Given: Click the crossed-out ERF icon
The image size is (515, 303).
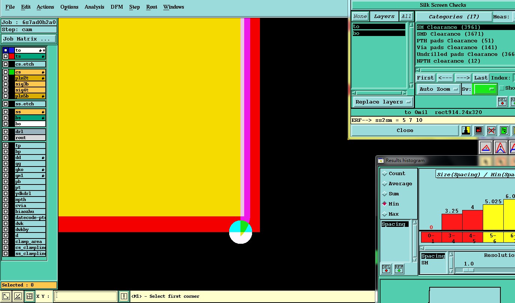Looking at the screenshot, I should click(491, 130).
